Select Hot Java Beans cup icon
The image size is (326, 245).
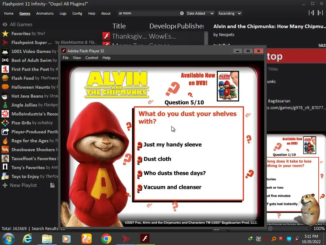(5, 96)
